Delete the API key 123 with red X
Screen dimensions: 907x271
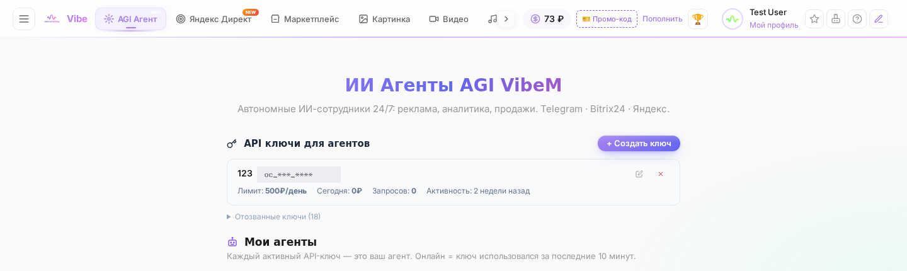pos(661,174)
